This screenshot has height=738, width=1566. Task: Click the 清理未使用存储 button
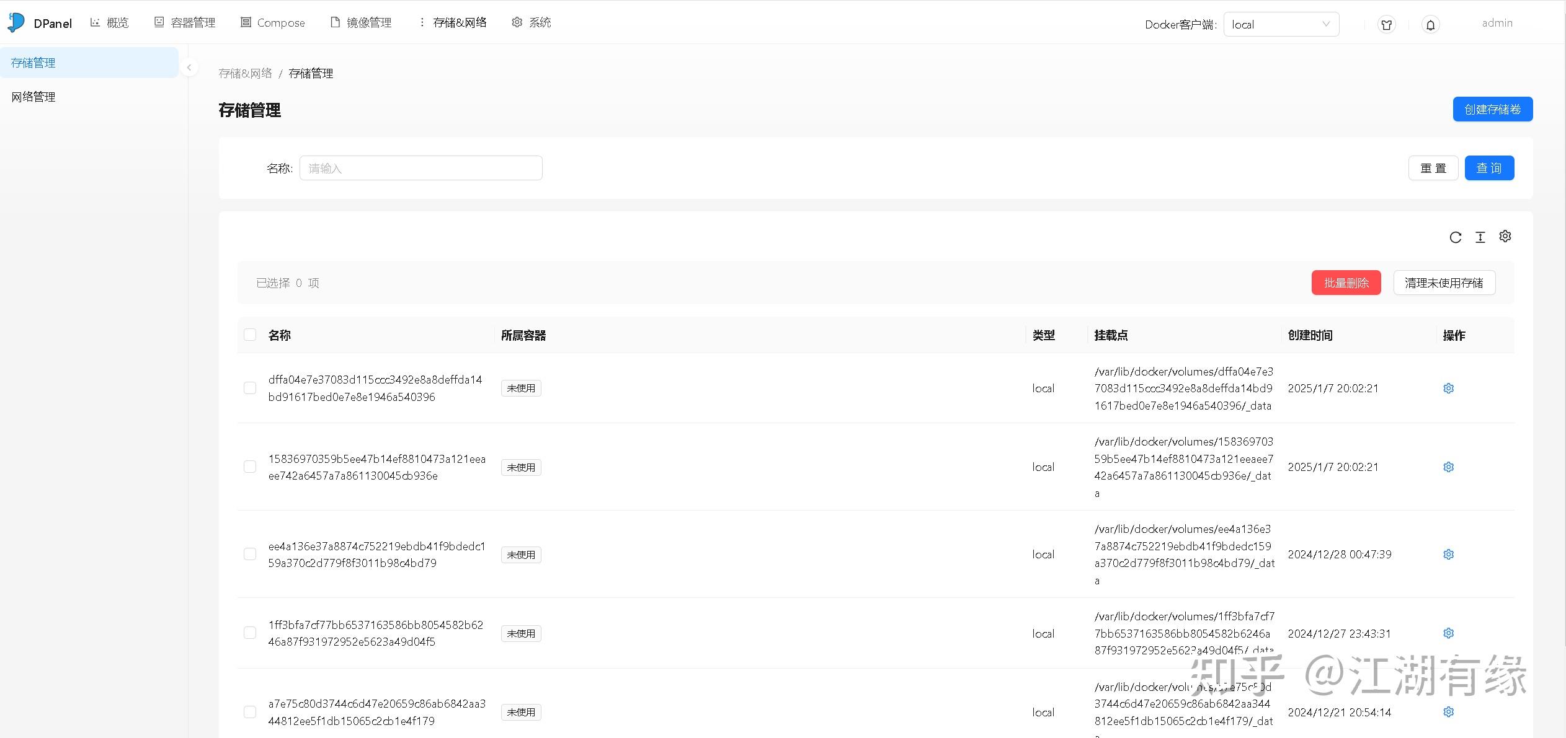(x=1444, y=282)
